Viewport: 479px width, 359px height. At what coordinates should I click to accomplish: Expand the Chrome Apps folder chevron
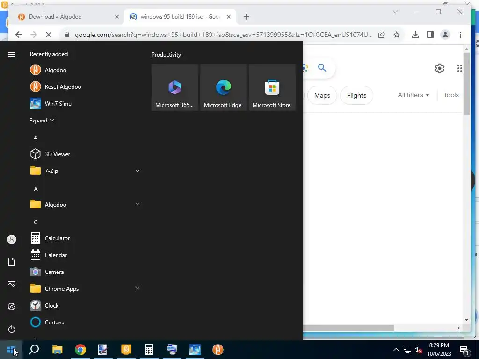pos(138,288)
